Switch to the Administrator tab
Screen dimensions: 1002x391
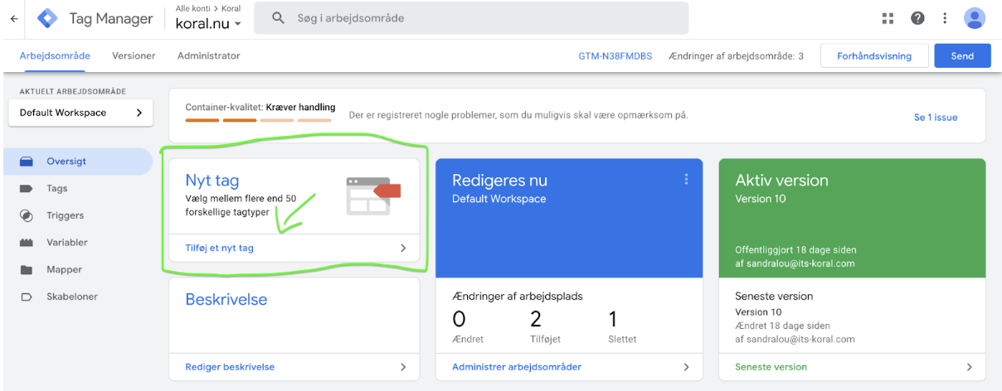pyautogui.click(x=208, y=56)
